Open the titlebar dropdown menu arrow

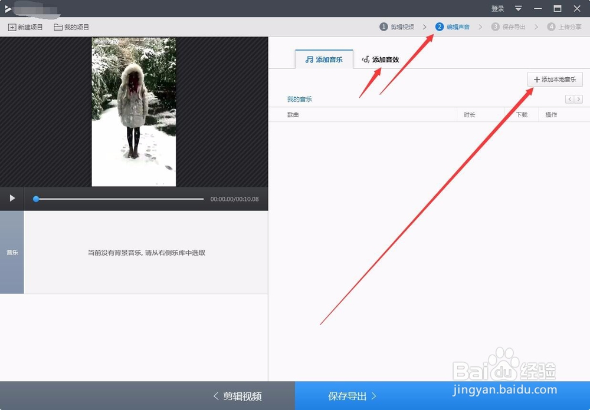coord(518,8)
